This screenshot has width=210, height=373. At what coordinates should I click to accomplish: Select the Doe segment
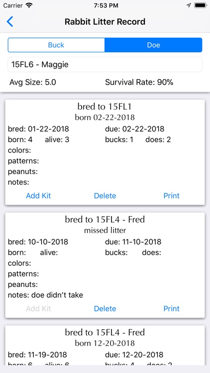click(153, 45)
